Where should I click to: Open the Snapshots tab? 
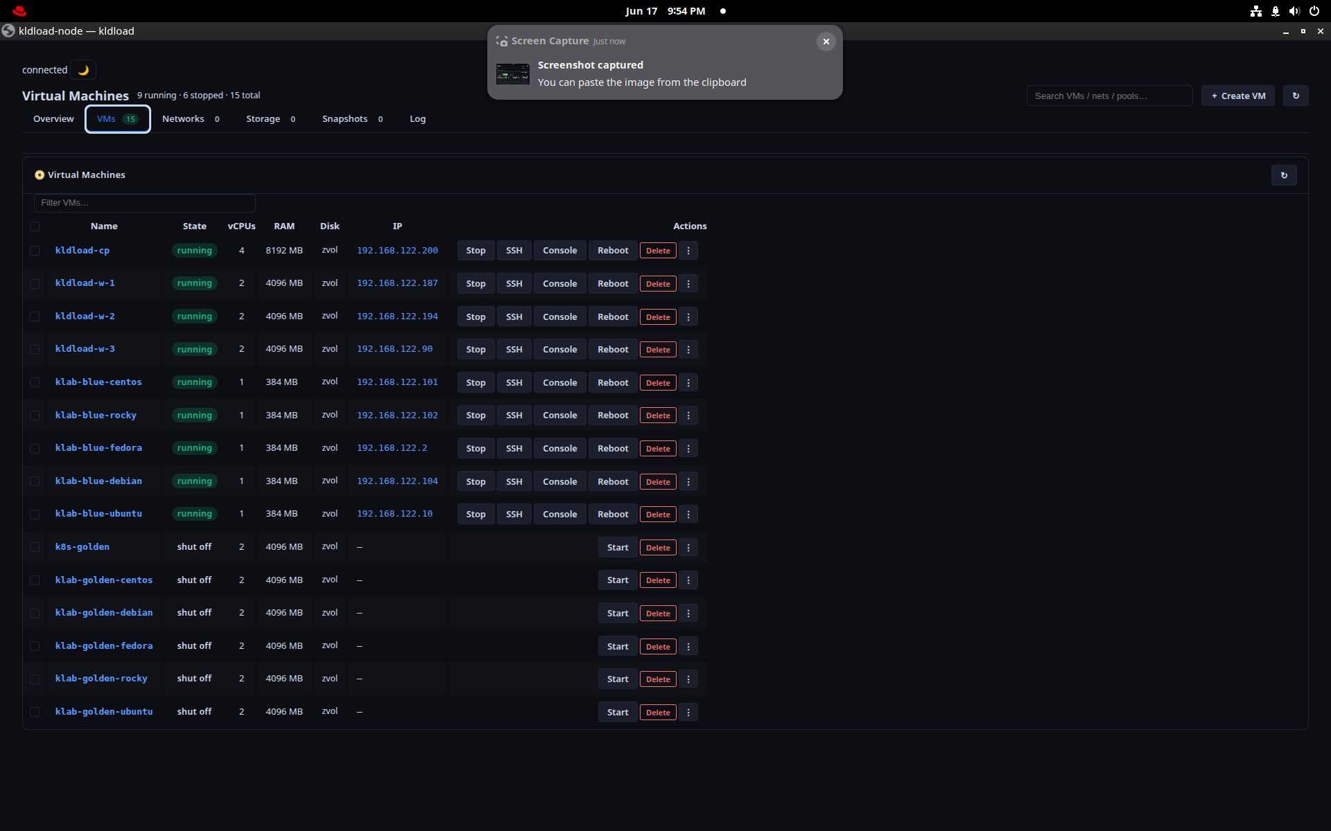point(352,119)
